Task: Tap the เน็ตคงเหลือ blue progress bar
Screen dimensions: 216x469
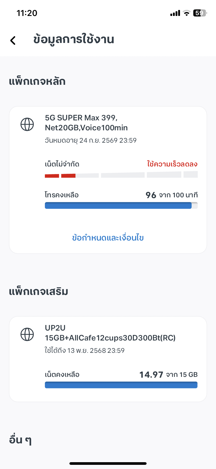Action: 121,385
